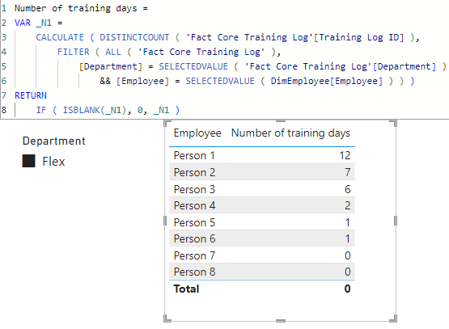
Task: Click the table's top-left resize handle
Action: pyautogui.click(x=167, y=124)
